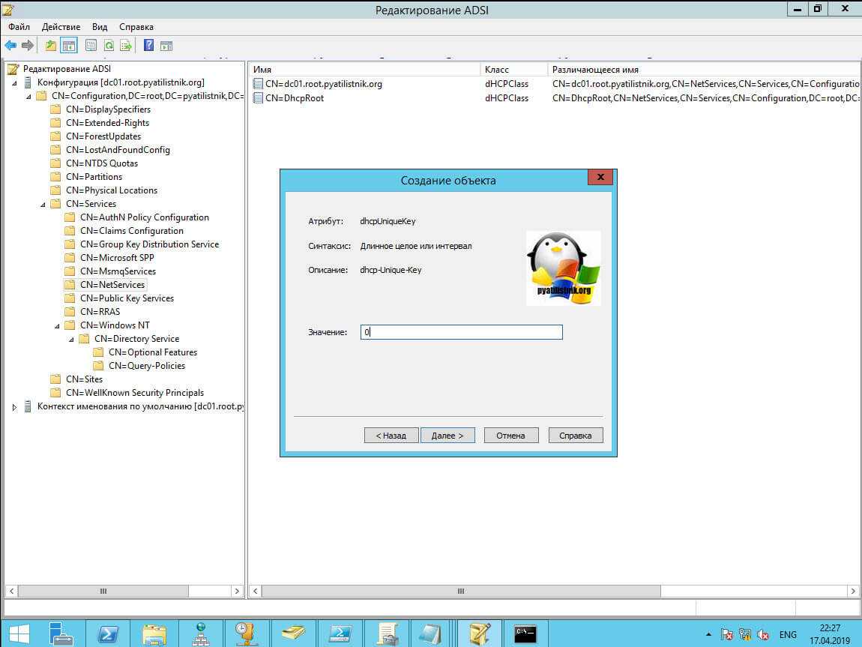Collapse the CN=Windows NT node
This screenshot has height=647, width=862.
[58, 325]
